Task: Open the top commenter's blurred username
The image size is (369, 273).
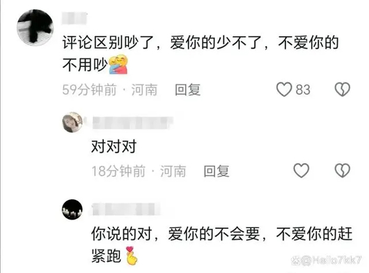Action: pyautogui.click(x=74, y=18)
